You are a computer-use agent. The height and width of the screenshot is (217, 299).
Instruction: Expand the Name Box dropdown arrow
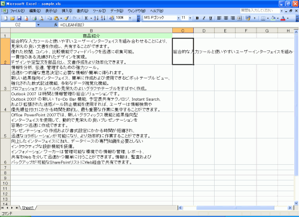[38, 25]
